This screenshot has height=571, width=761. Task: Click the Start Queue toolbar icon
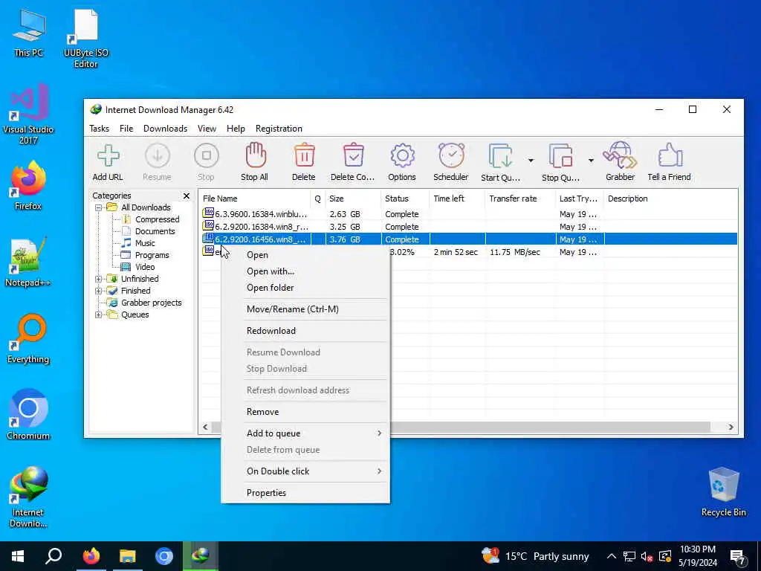tap(500, 156)
